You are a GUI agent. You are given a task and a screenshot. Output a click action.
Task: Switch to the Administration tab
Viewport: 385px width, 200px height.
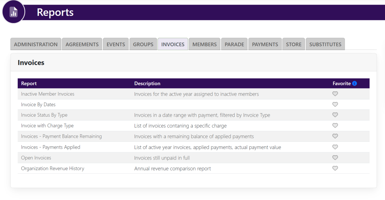point(36,44)
